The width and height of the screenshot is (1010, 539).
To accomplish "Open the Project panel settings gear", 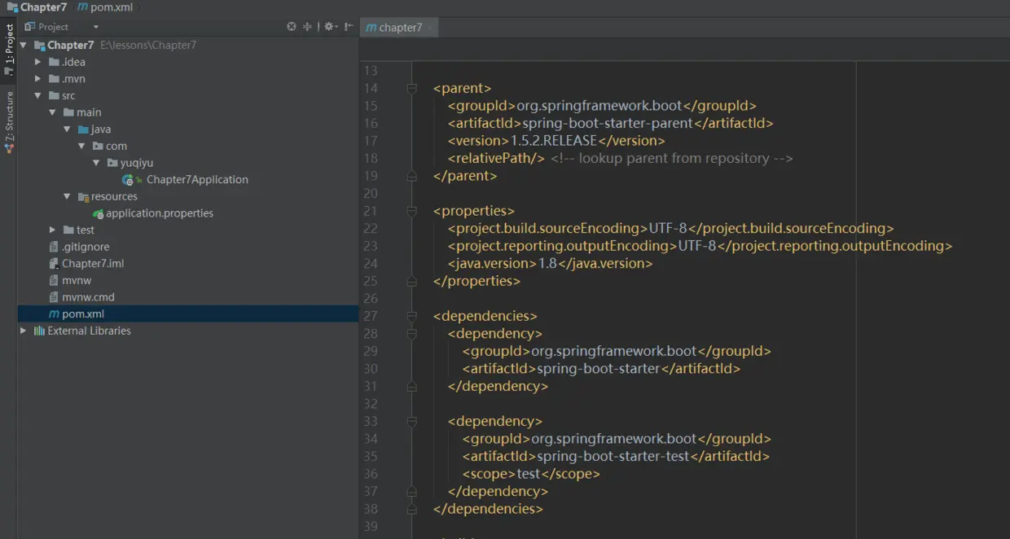I will pyautogui.click(x=328, y=27).
